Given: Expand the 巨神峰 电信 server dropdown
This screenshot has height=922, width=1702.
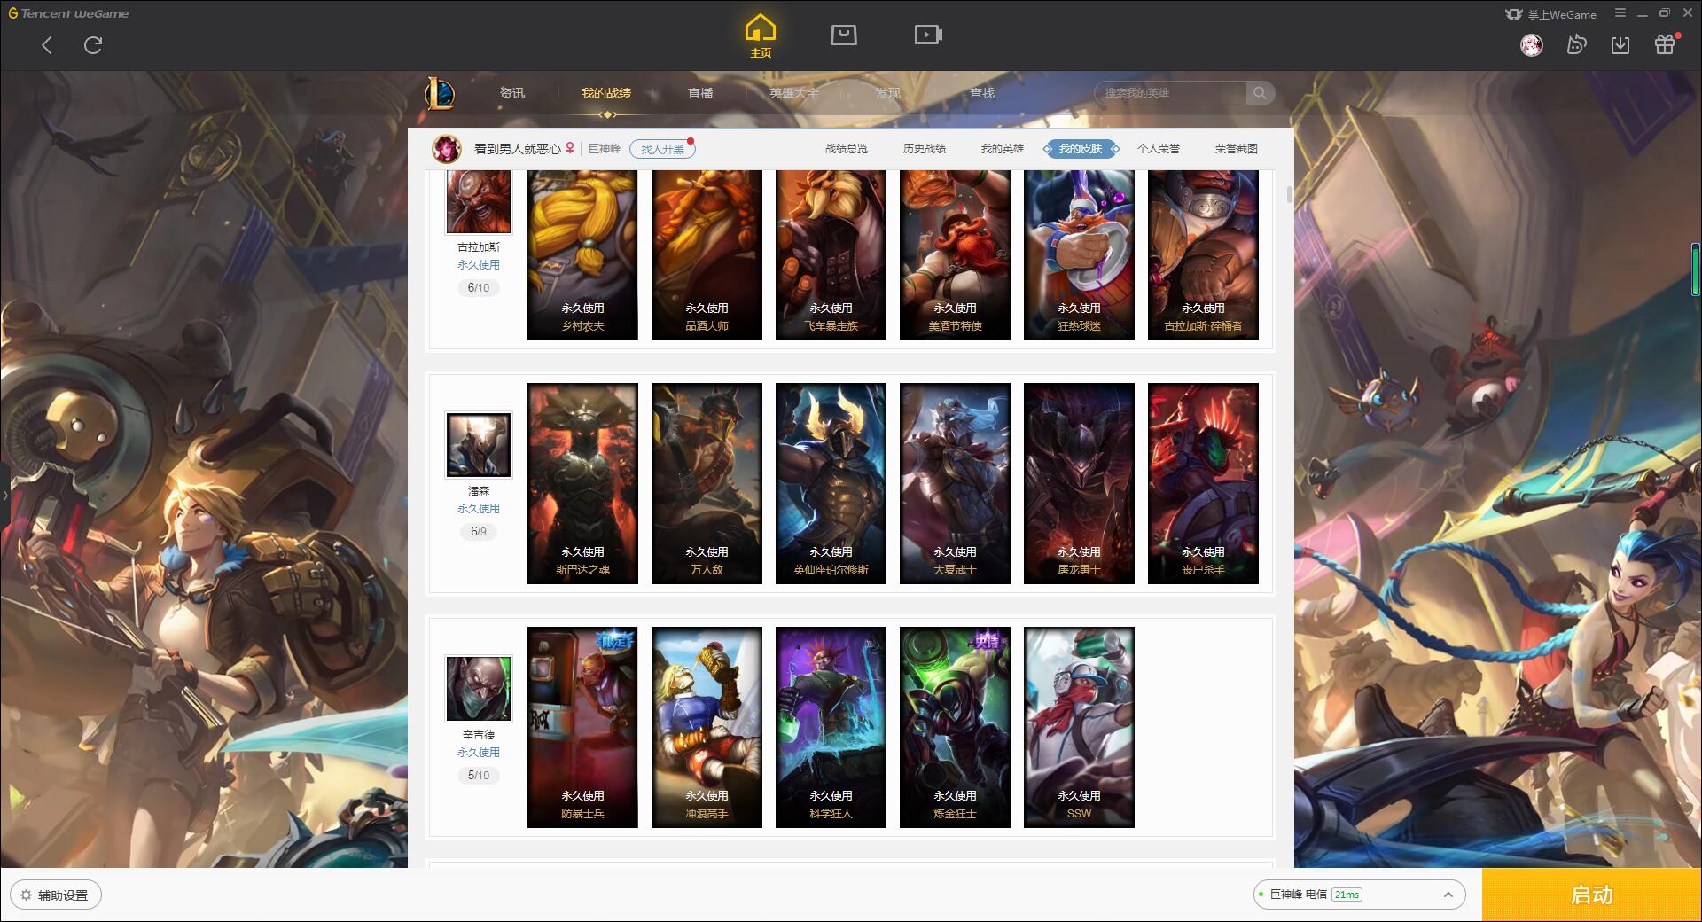Looking at the screenshot, I should pyautogui.click(x=1359, y=895).
